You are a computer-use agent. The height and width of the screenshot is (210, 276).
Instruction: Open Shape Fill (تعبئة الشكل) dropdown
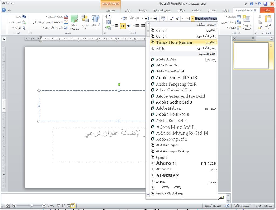(46, 17)
